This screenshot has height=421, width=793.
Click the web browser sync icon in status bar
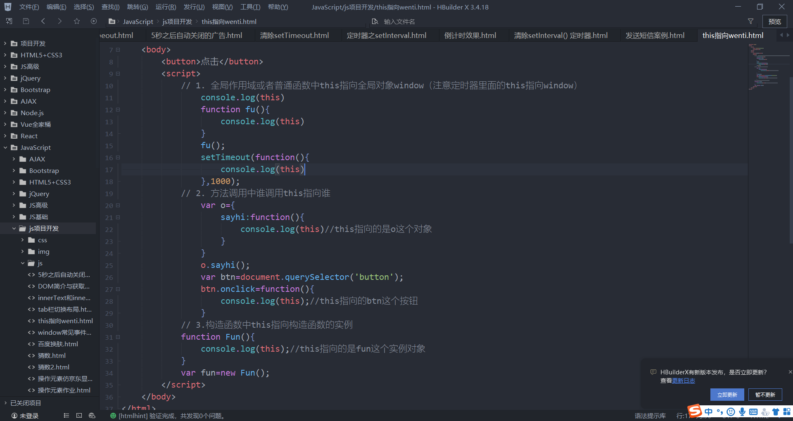(92, 415)
